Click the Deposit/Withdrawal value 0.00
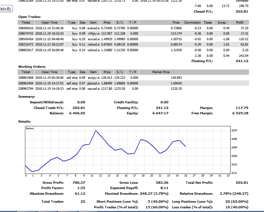Image resolution: width=264 pixels, height=212 pixels. (x=81, y=102)
